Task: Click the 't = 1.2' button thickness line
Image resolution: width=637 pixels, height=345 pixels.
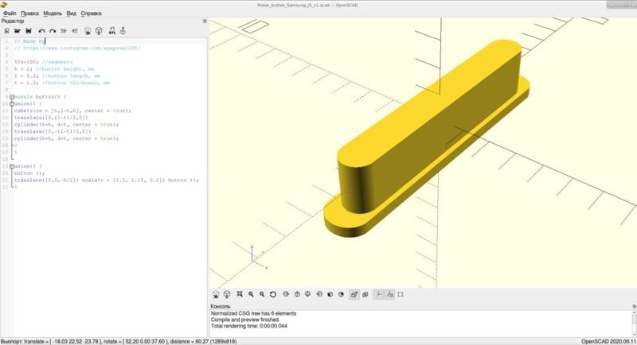Action: click(x=62, y=83)
